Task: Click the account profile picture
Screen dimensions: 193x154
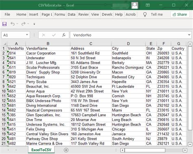Action: 135,5
